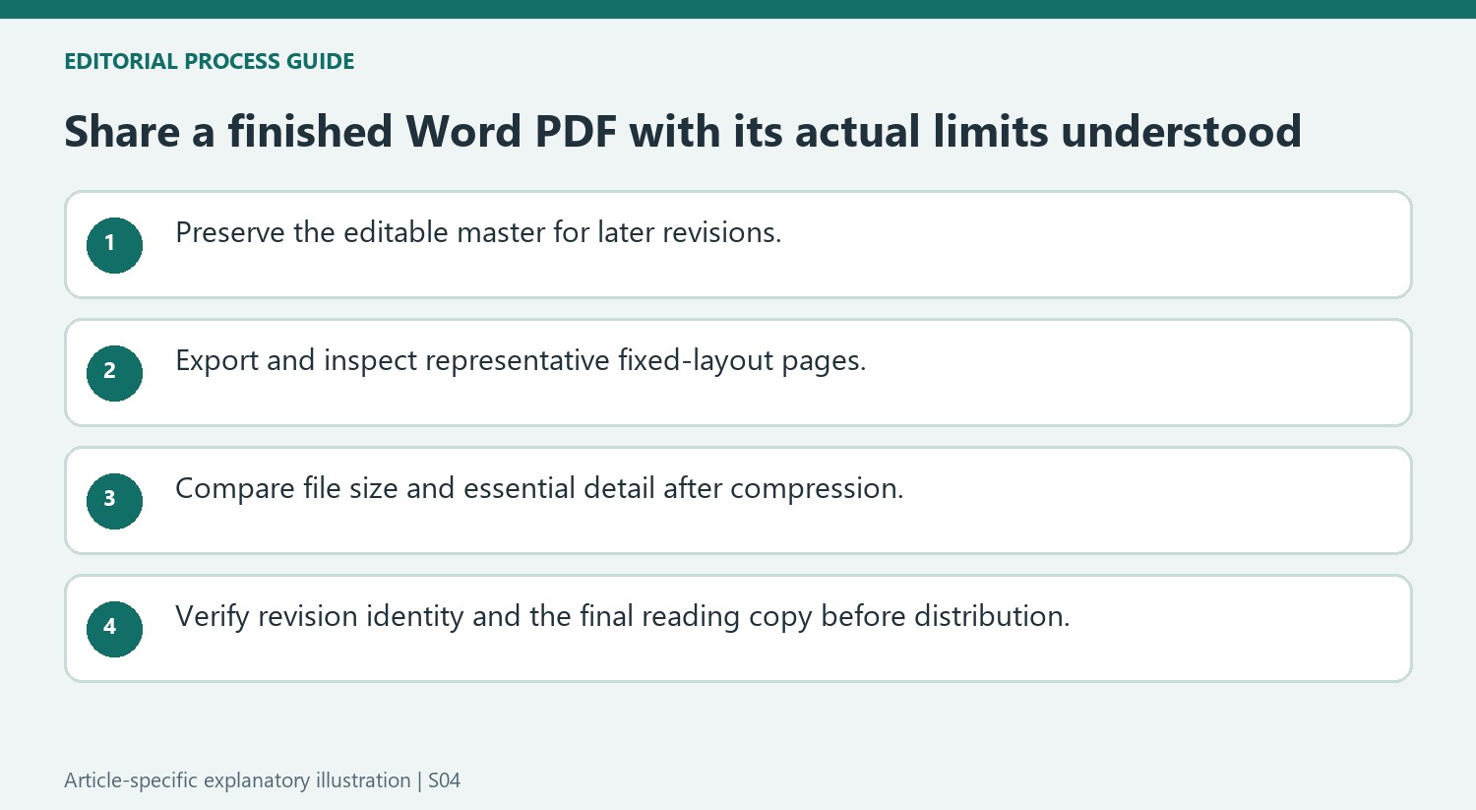The width and height of the screenshot is (1476, 810).
Task: Click the step 4 number circle
Action: (114, 629)
